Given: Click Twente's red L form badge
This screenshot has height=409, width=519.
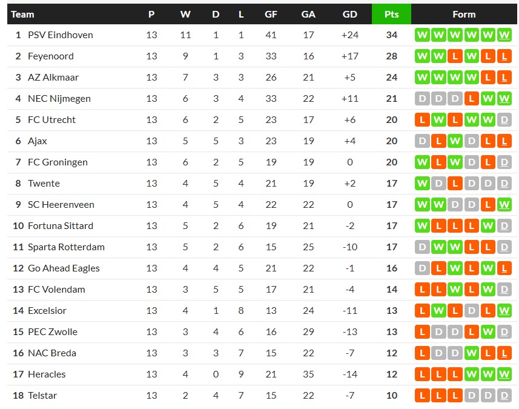Looking at the screenshot, I should pyautogui.click(x=455, y=184).
